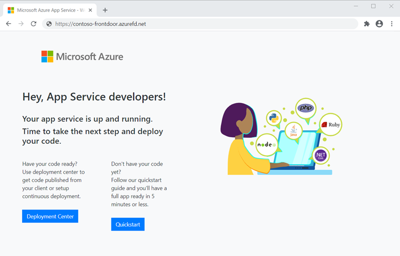
Task: Click the 'Hey, App Service developers!' heading
Action: pyautogui.click(x=94, y=97)
